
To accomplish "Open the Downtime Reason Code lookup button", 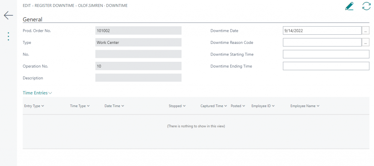I will 366,43.
